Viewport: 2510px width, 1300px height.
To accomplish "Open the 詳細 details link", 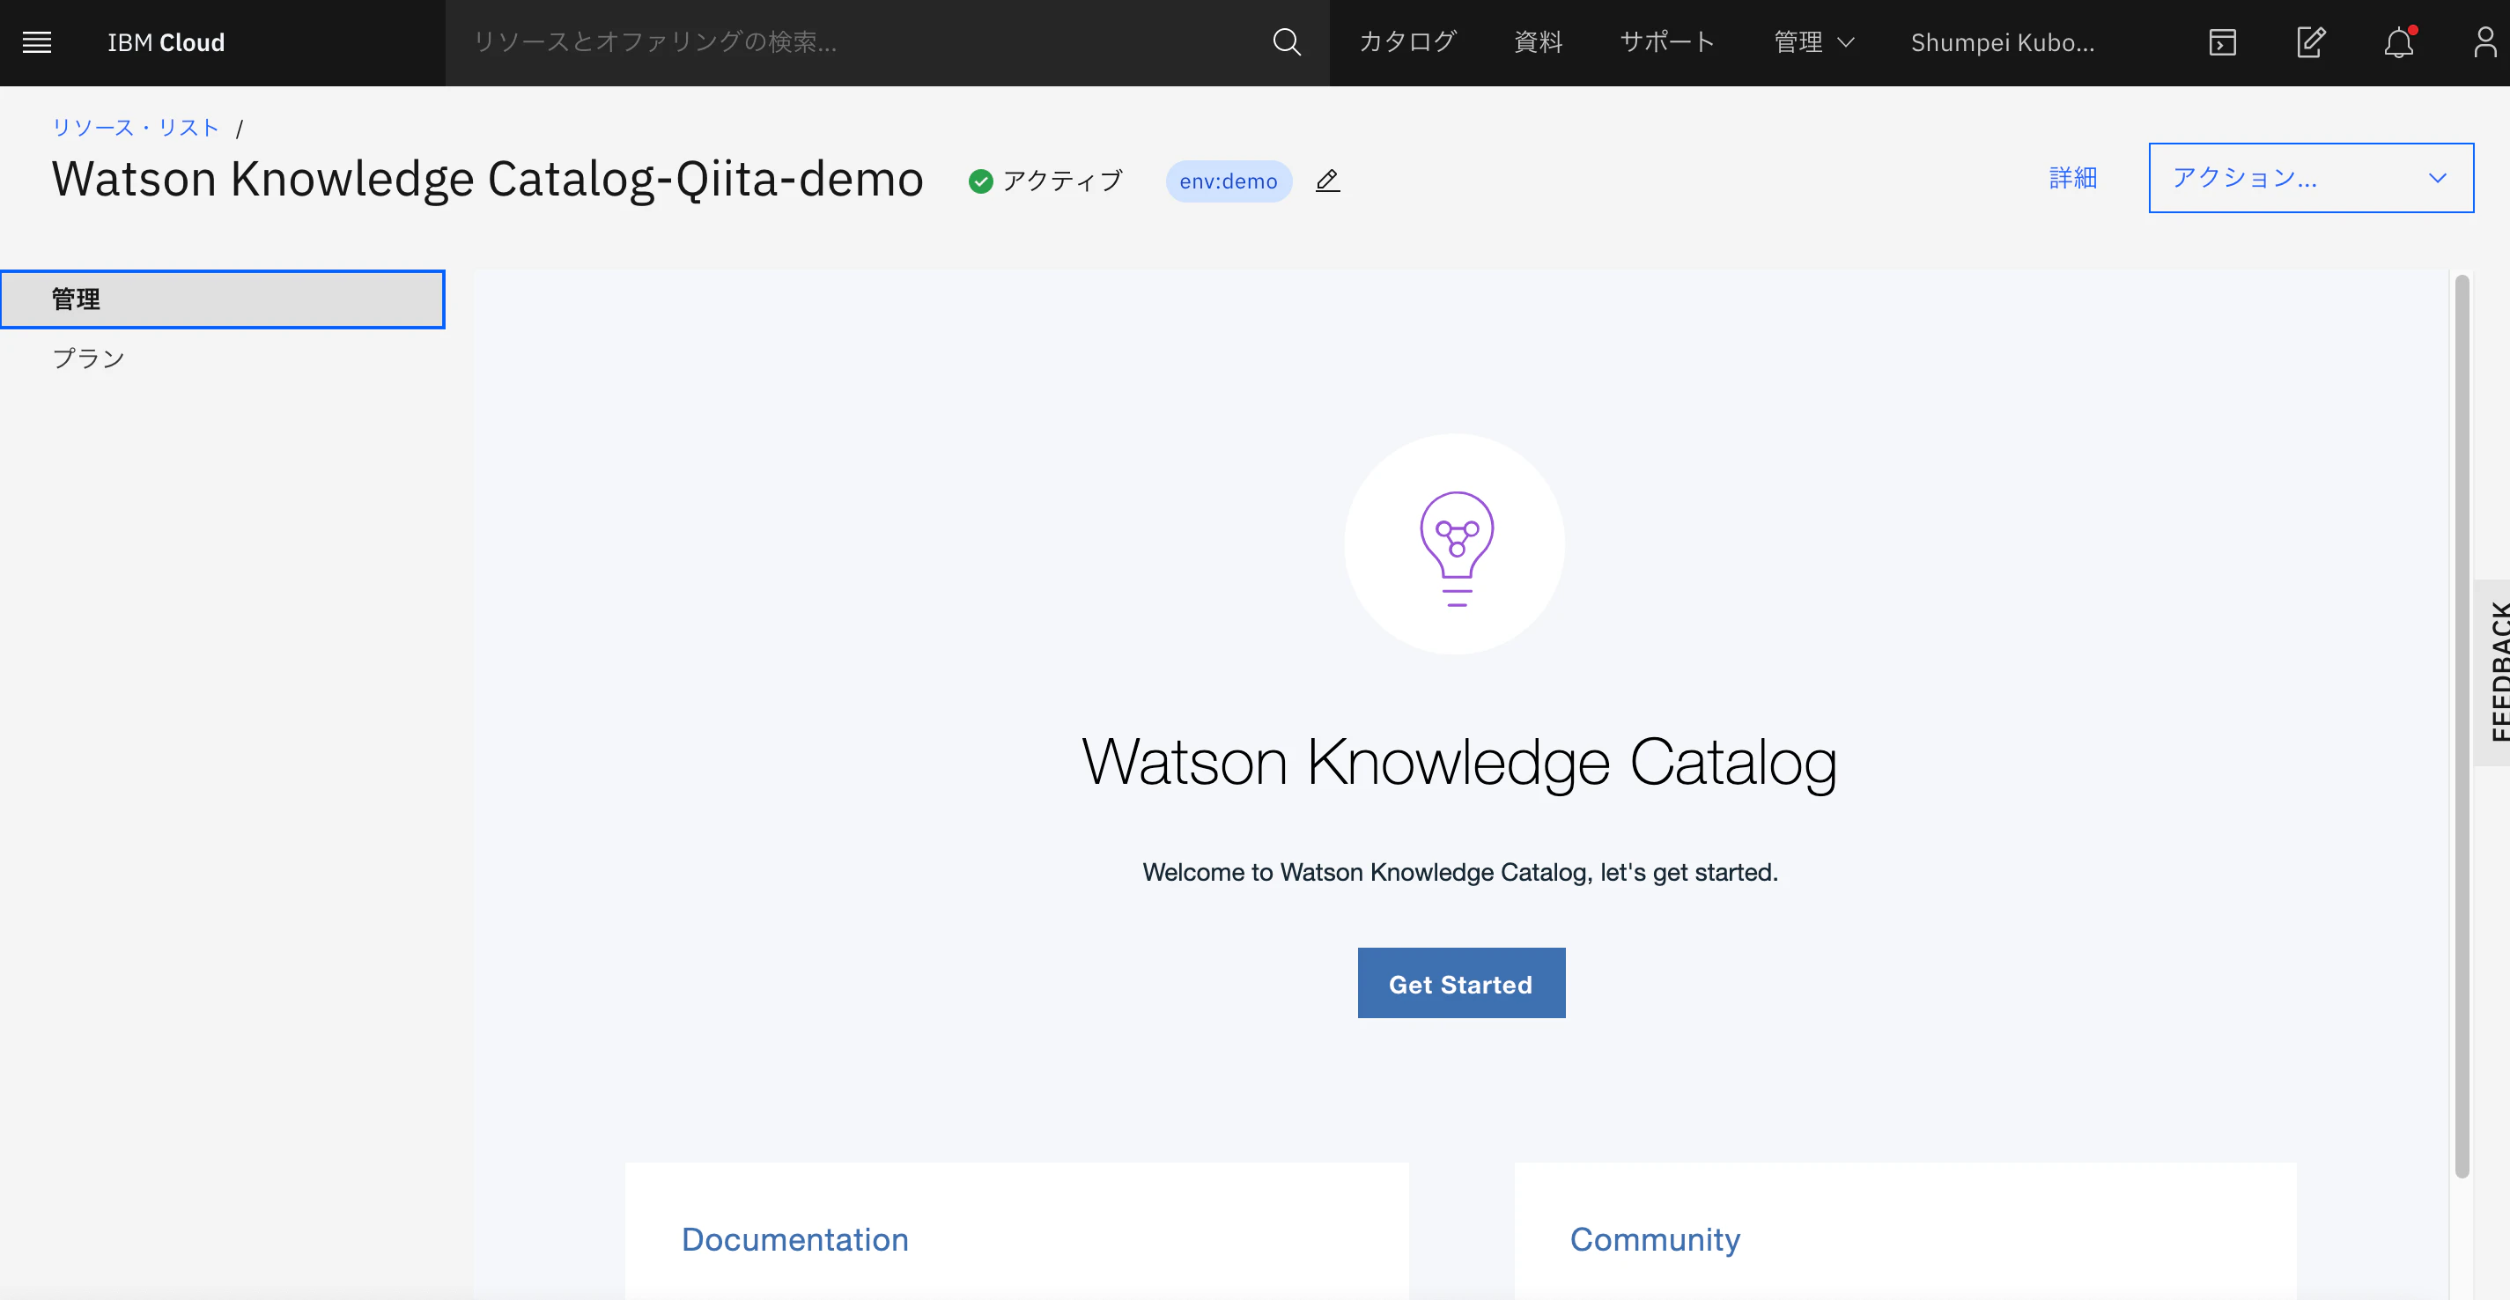I will tap(2073, 177).
